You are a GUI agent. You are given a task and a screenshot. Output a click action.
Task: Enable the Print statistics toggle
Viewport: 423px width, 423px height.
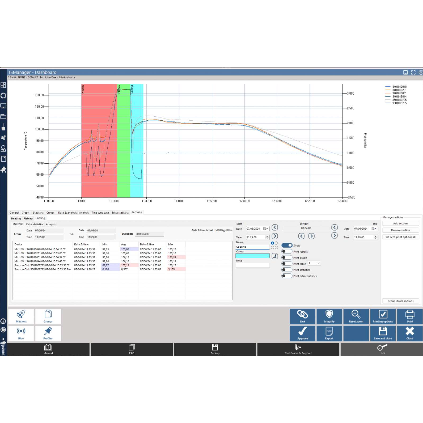coord(287,270)
